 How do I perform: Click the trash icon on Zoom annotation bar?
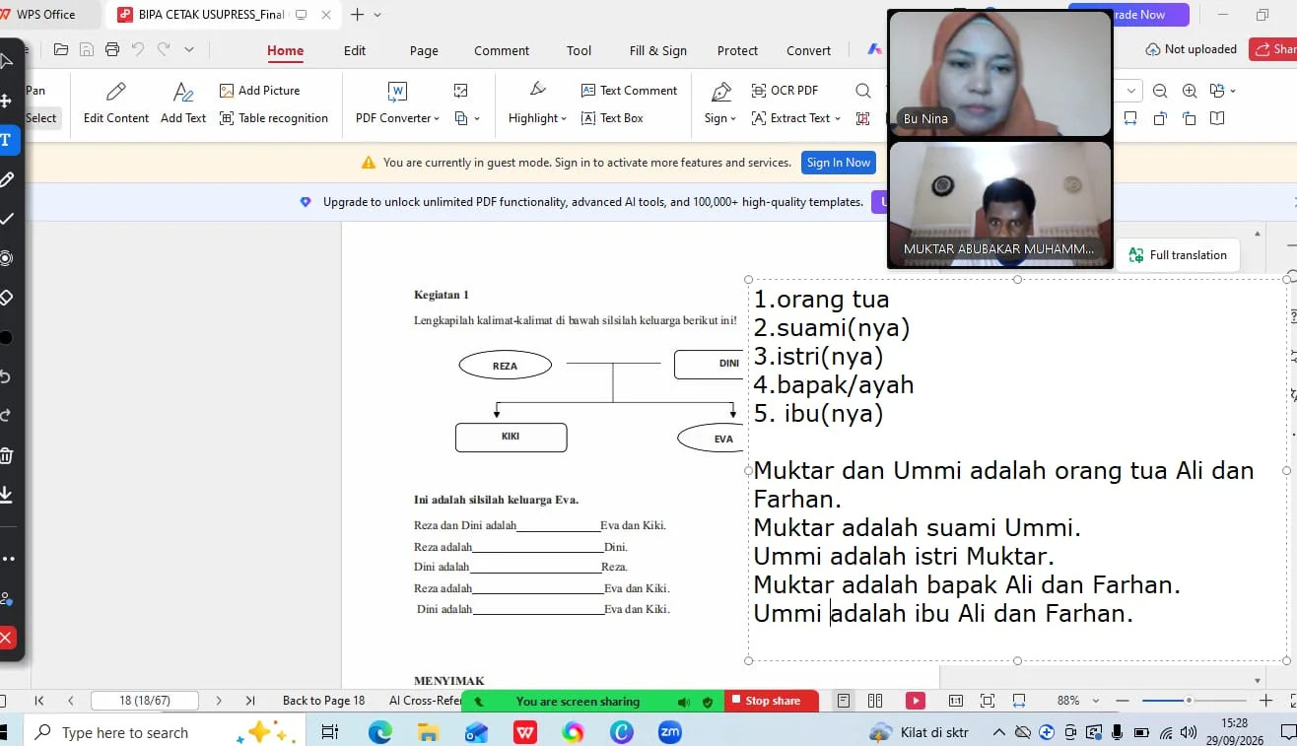click(x=6, y=455)
